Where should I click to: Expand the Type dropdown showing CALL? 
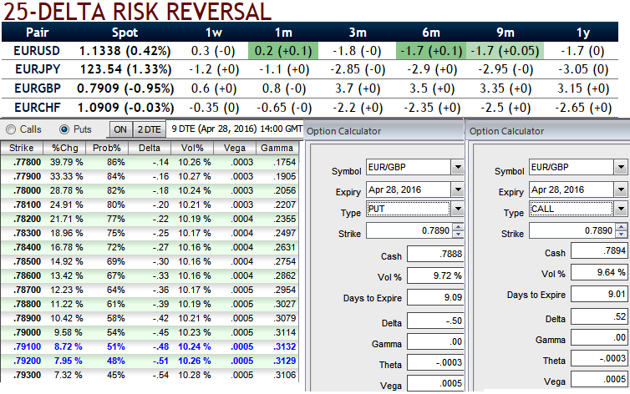click(x=620, y=209)
